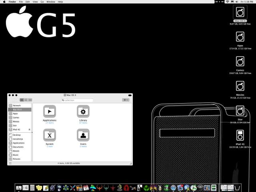Open Safari compass icon in dock
Viewport: 256px width, 192px height.
[x=173, y=188]
